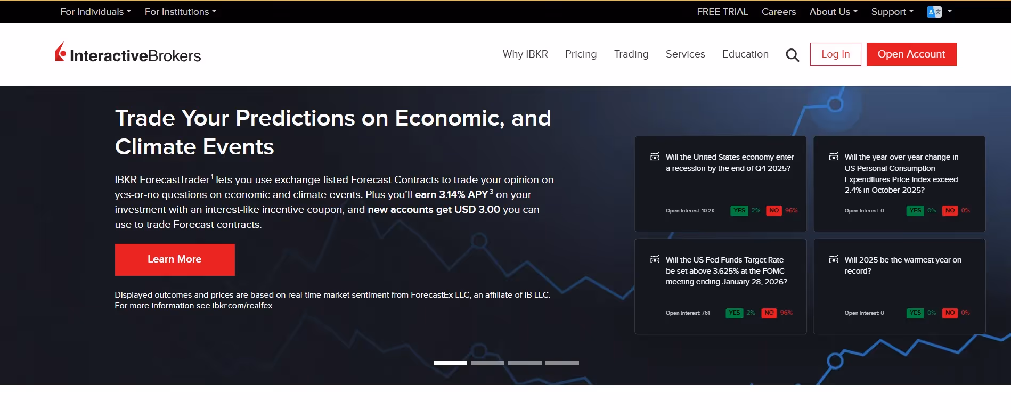This screenshot has height=410, width=1011.
Task: Open the 'US Personal Consumption Expenditures Price Index' card
Action: pyautogui.click(x=899, y=184)
